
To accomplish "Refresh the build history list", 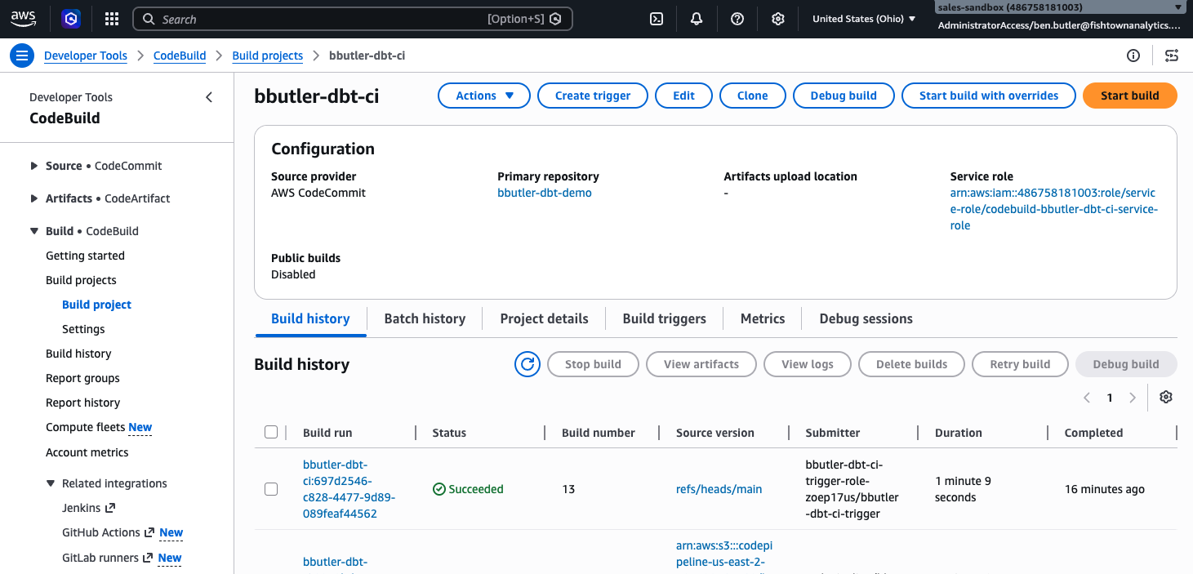I will click(528, 364).
